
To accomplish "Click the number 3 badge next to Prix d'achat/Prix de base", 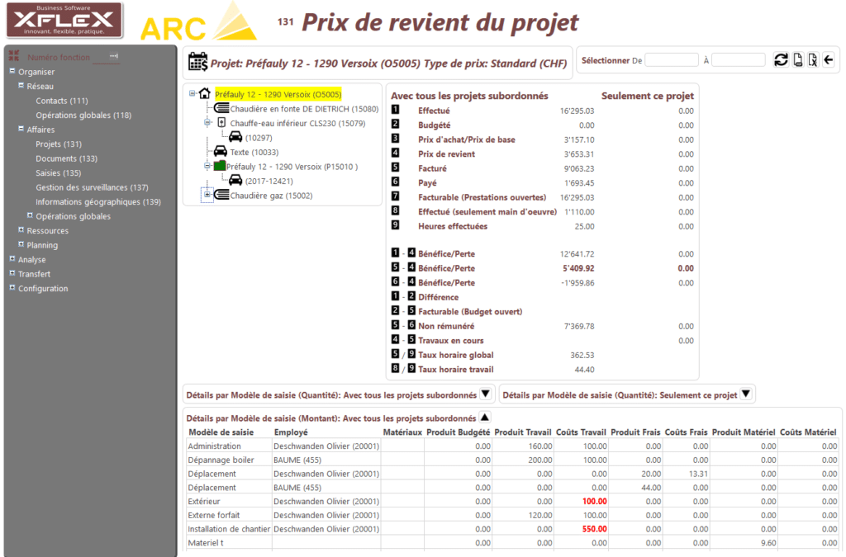I will point(396,139).
